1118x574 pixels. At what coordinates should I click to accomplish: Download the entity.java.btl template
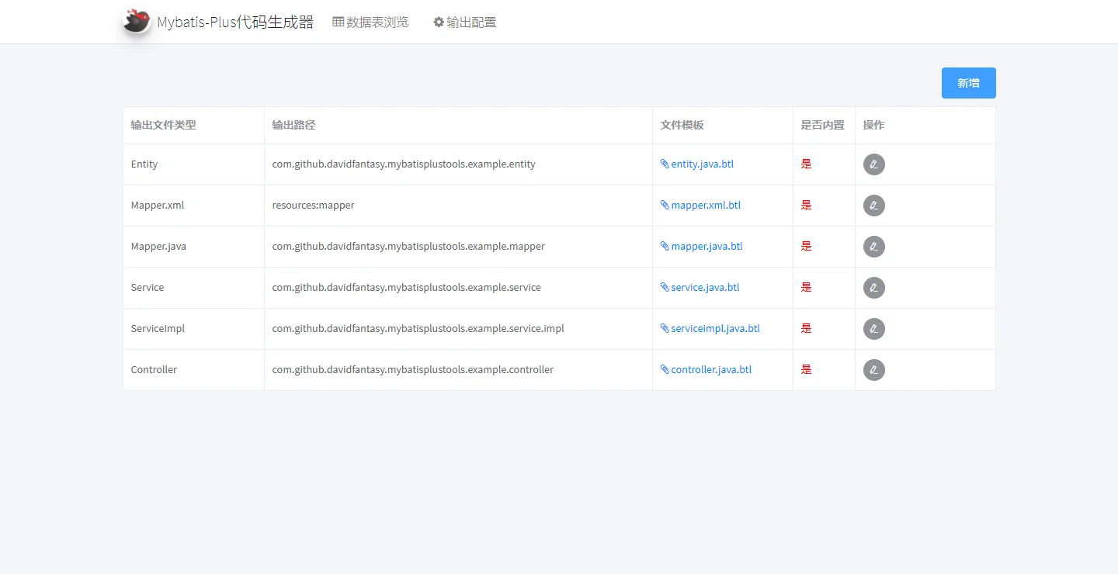[x=702, y=164]
